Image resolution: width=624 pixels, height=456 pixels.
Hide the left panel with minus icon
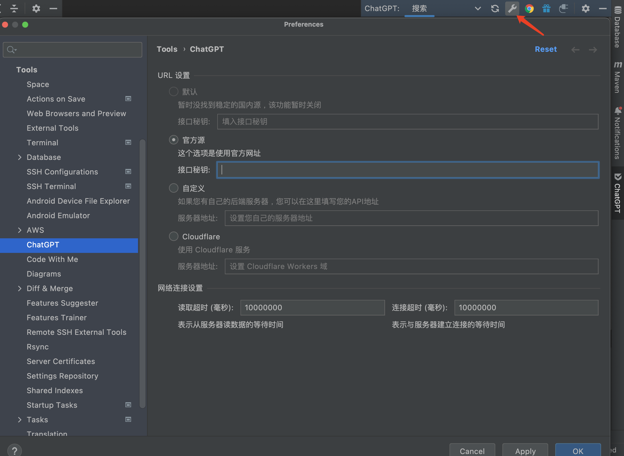[x=53, y=9]
